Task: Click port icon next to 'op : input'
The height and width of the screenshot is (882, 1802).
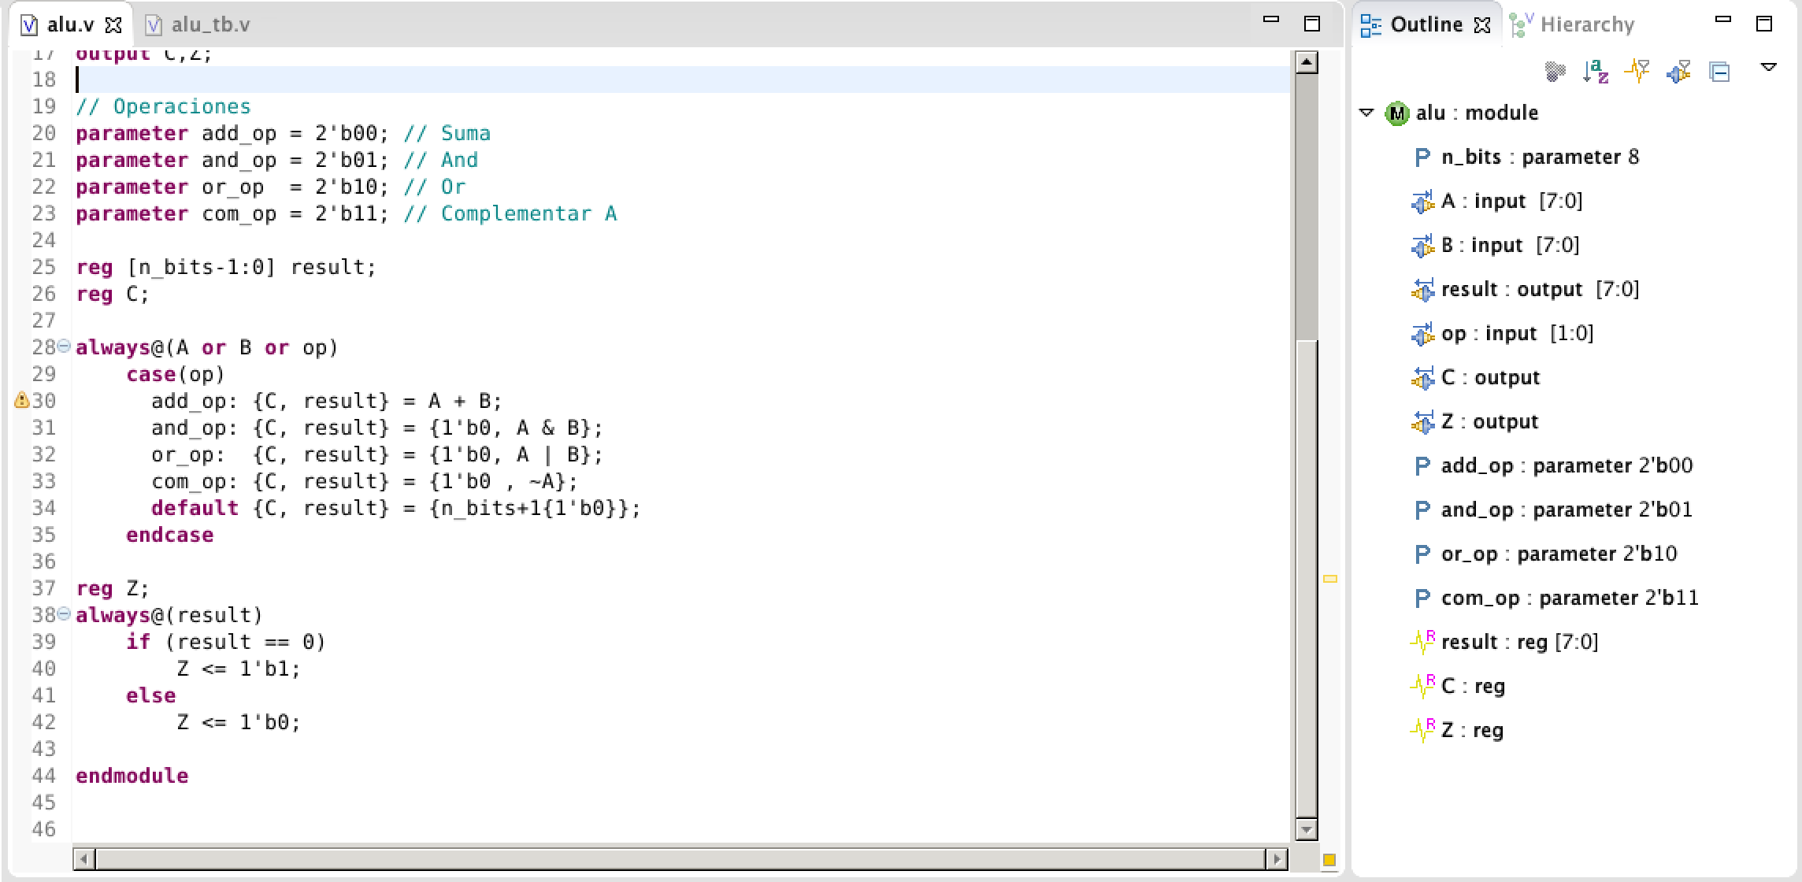Action: 1422,334
